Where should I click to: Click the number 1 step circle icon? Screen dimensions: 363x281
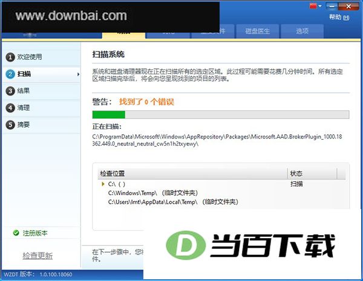10,57
